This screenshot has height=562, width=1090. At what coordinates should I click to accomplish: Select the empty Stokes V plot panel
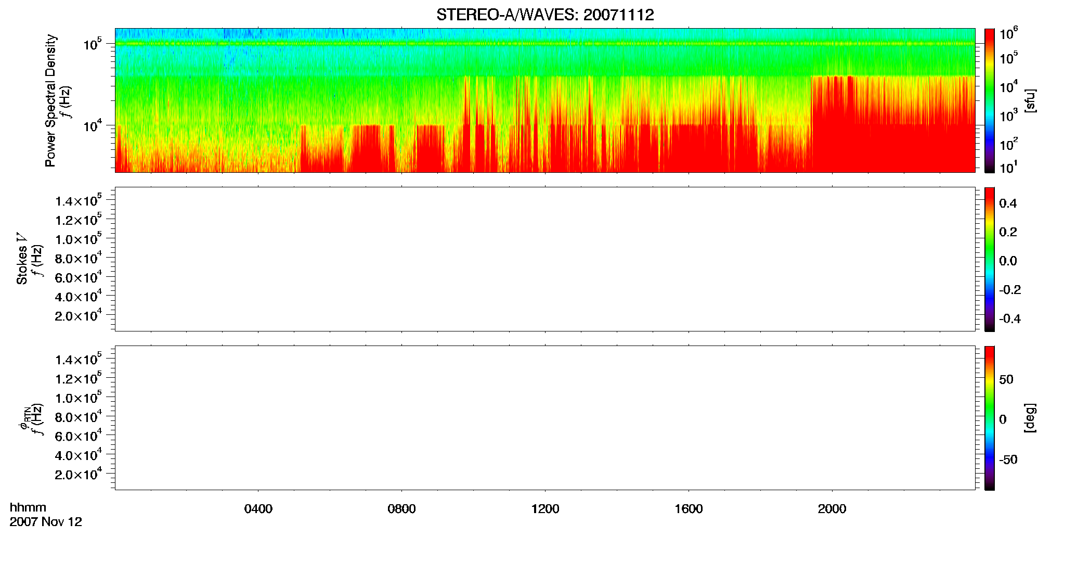pyautogui.click(x=545, y=259)
